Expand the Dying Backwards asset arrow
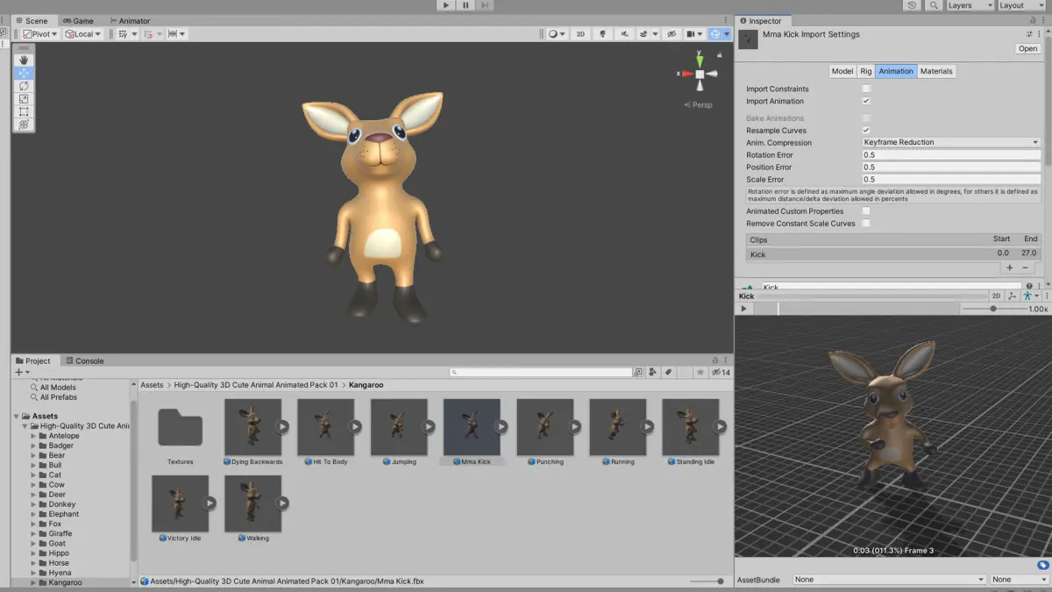 click(282, 427)
